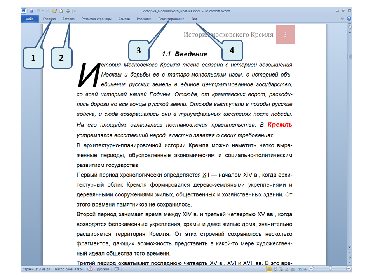
Task: Click the Print Preview icon in the title bar
Action: 61,11
